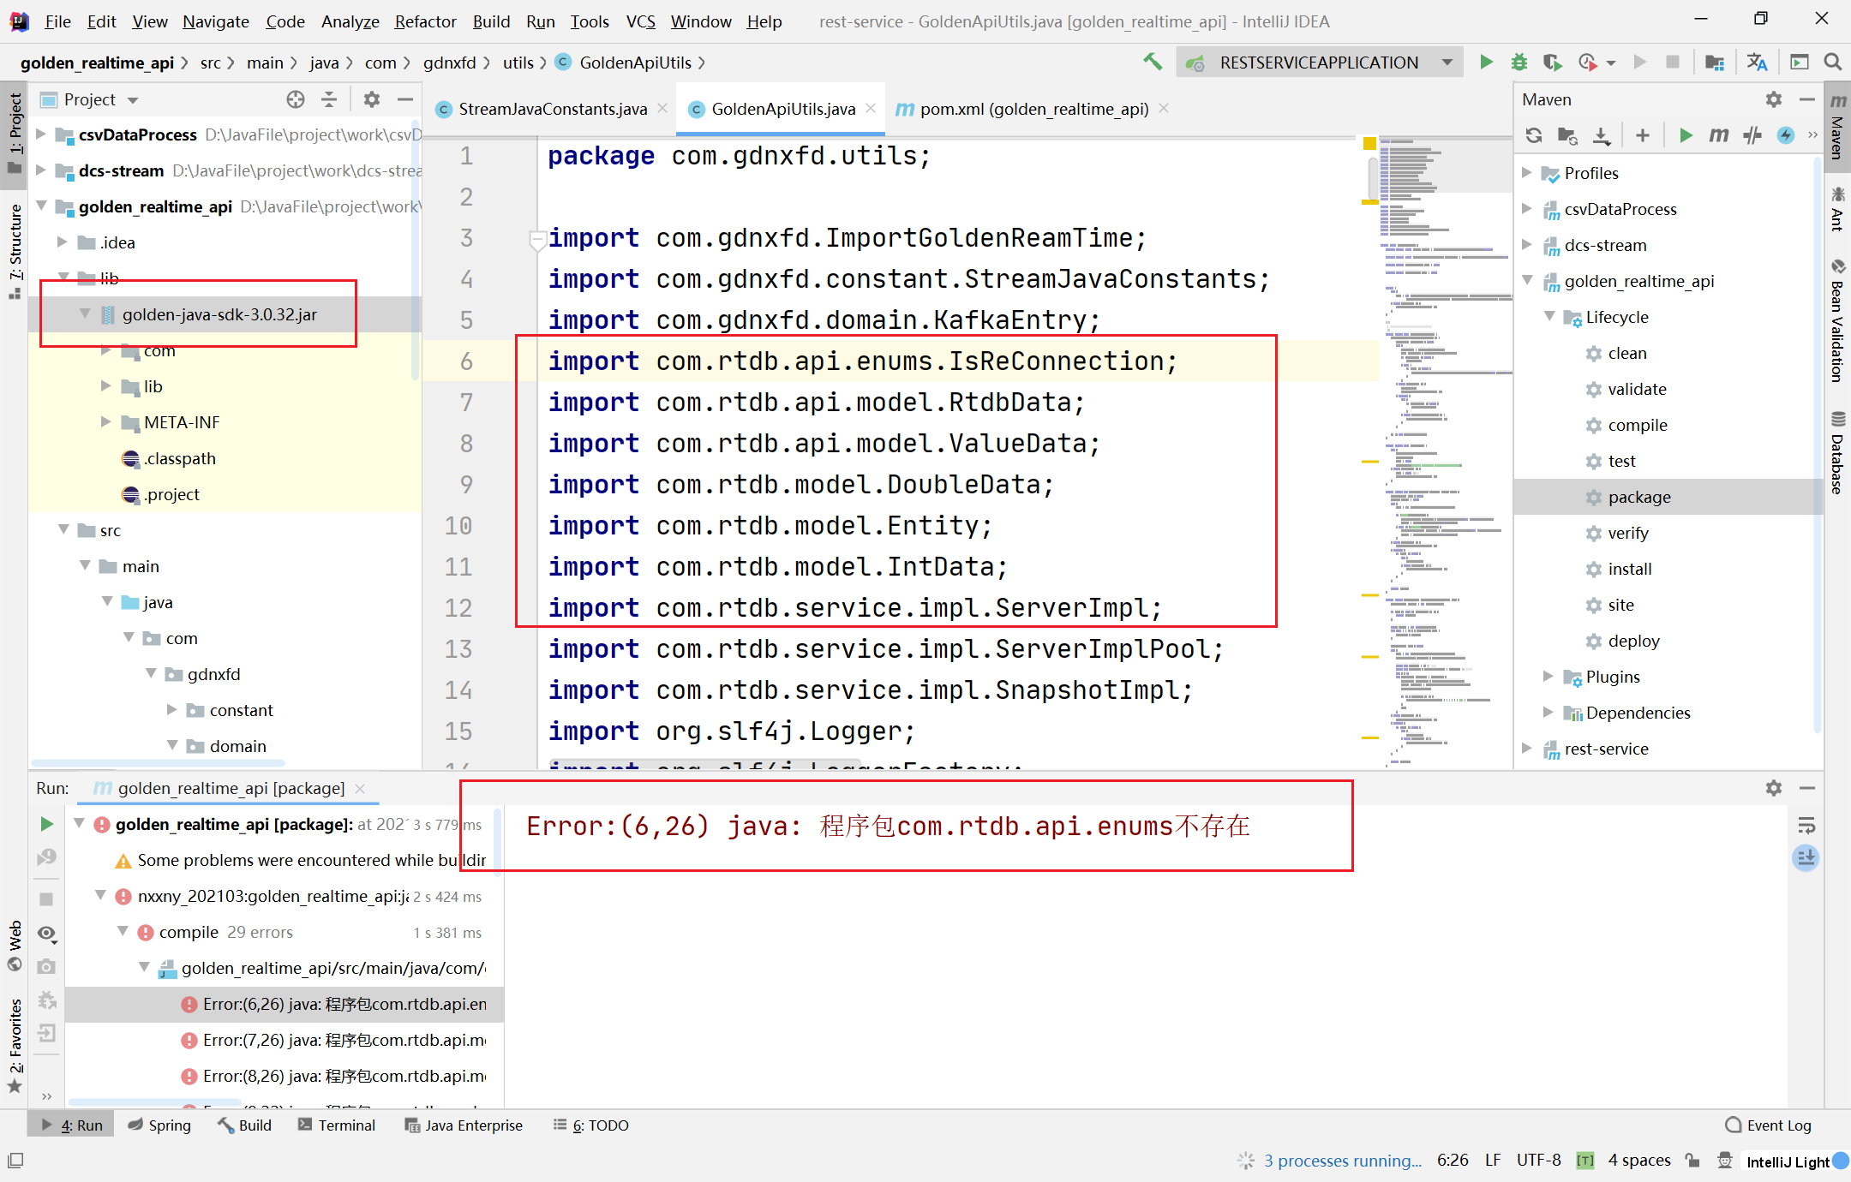Click Execute Maven Goal 'm' icon
The height and width of the screenshot is (1182, 1851).
(1718, 135)
